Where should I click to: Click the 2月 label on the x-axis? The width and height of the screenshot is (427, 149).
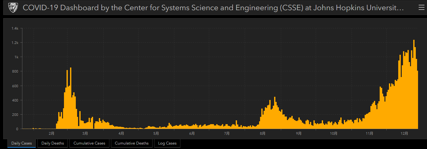point(51,133)
